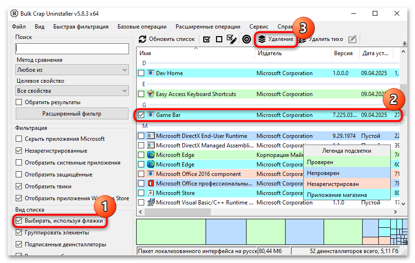Viewport: 415px width, 263px height.
Task: Click the target window crosshair icon
Action: point(247,39)
